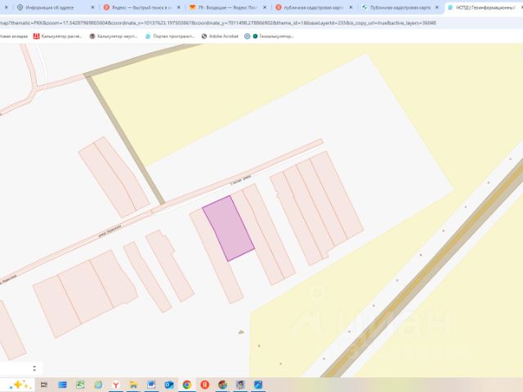Screen dimensions: 523x392
Task: Open the «Портал пространст...» bookmark
Action: point(170,36)
